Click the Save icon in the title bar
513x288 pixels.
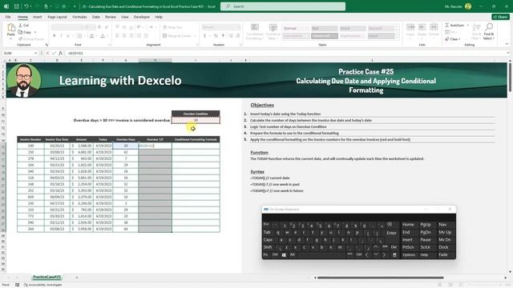click(x=17, y=6)
